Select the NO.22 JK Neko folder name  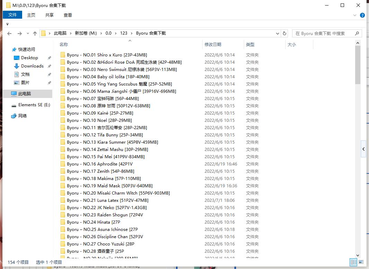coord(107,208)
